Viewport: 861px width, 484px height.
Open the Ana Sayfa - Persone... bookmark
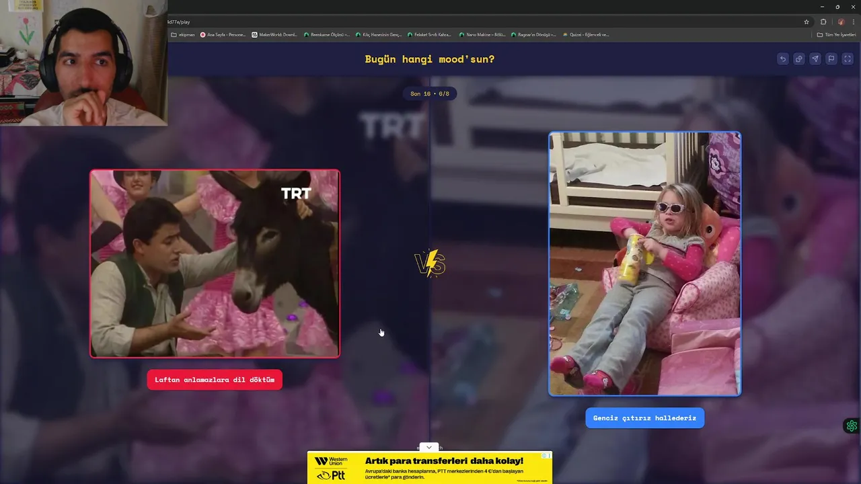coord(223,34)
